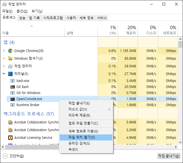This screenshot has height=163, width=183.
Task: Choose 덤프 파일 만들기(C)
Action: (86, 123)
